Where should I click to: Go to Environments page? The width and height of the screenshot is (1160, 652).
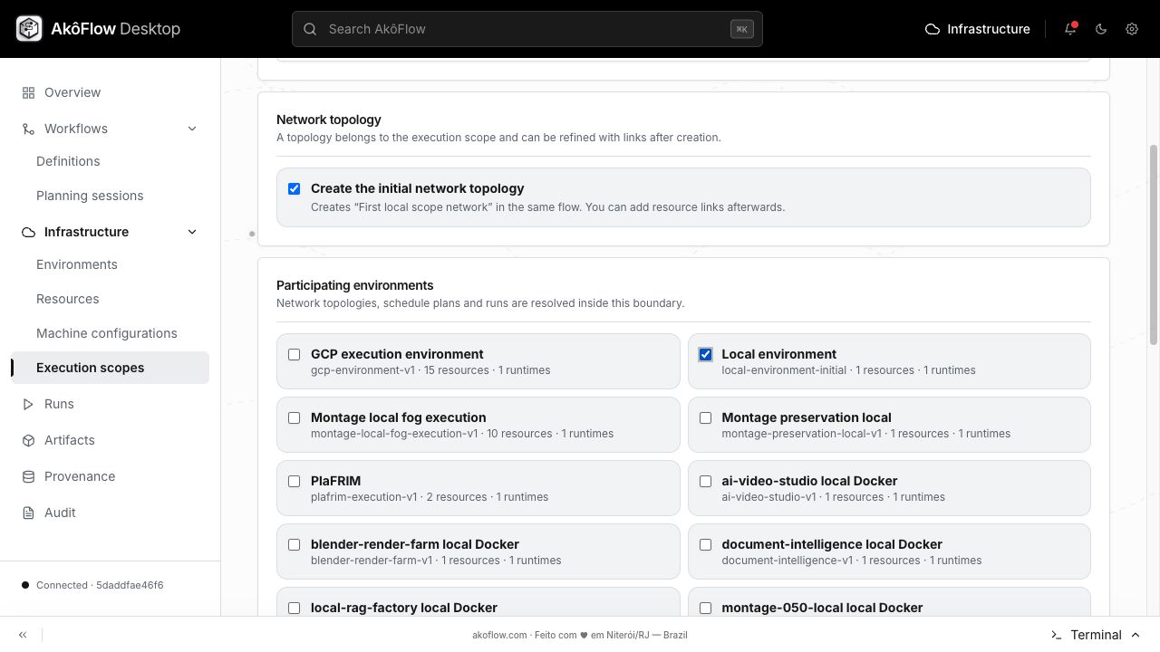click(x=77, y=264)
